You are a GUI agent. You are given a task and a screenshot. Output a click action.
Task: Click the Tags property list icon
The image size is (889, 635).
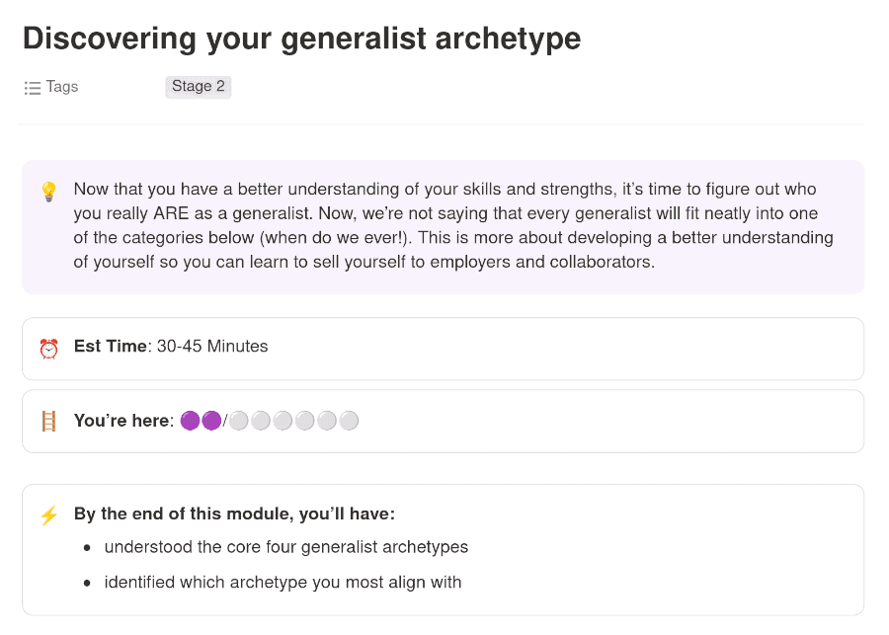pos(32,87)
